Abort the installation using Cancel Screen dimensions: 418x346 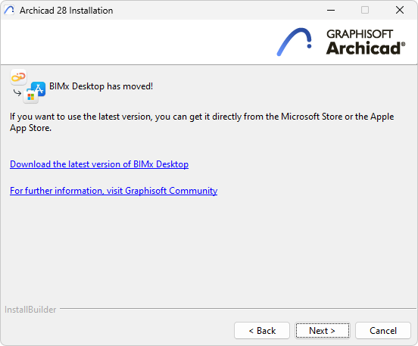click(383, 331)
